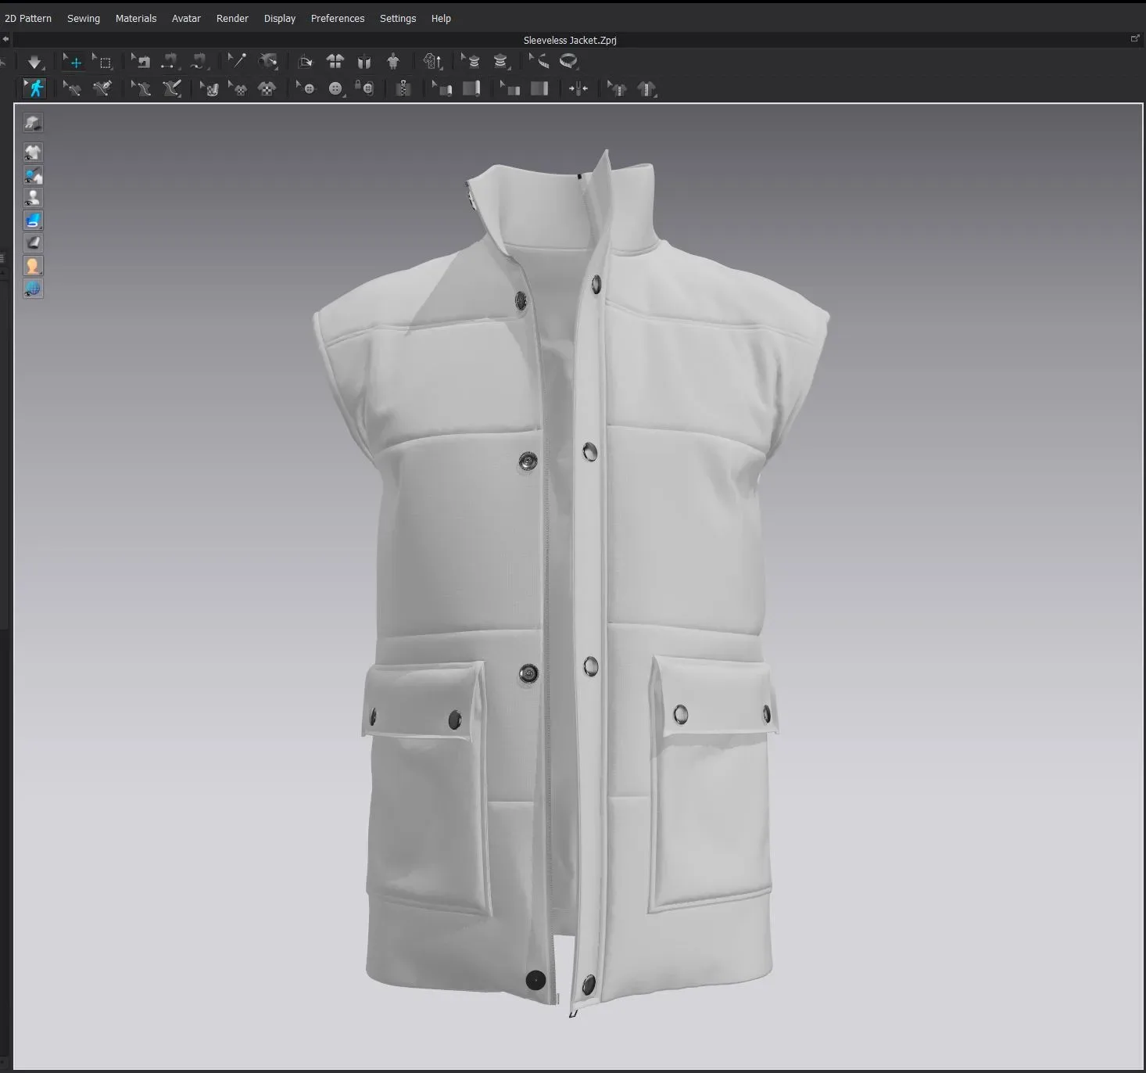This screenshot has width=1146, height=1073.
Task: Click the avatar-wearing-garment arrangement icon
Action: click(393, 62)
